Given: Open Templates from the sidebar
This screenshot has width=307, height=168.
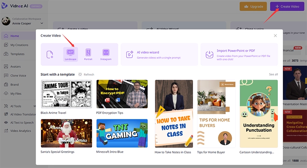Looking at the screenshot, I should point(17,54).
